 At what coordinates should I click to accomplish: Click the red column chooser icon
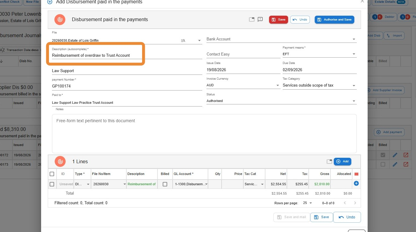[356, 174]
